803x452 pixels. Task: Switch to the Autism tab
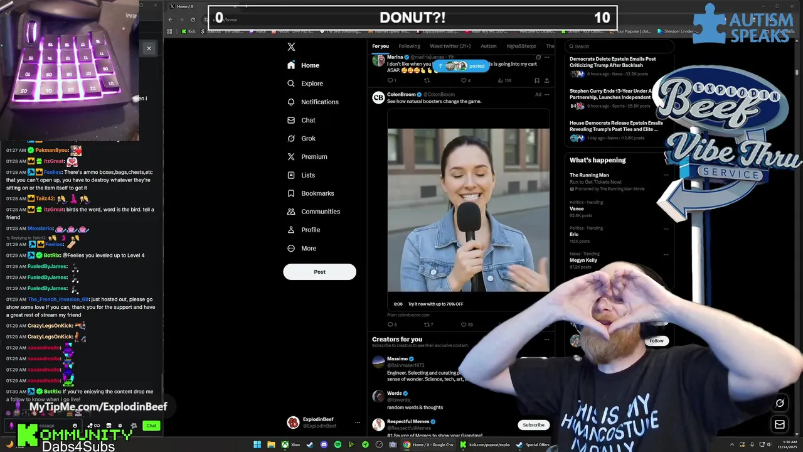pyautogui.click(x=489, y=46)
